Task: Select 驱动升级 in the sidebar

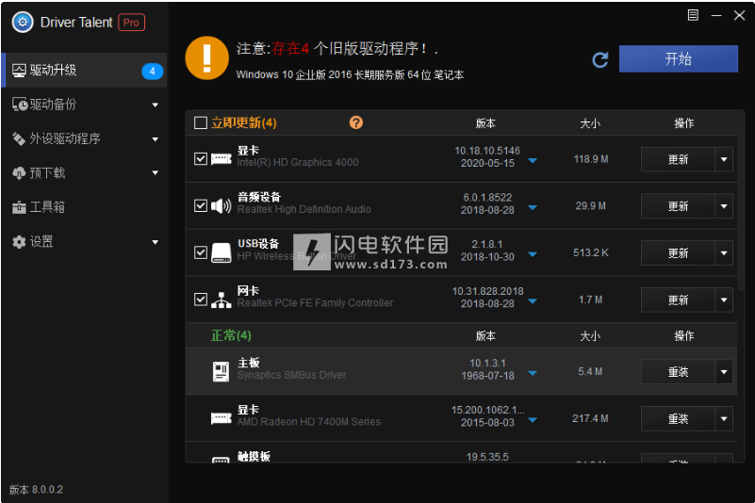Action: [85, 71]
